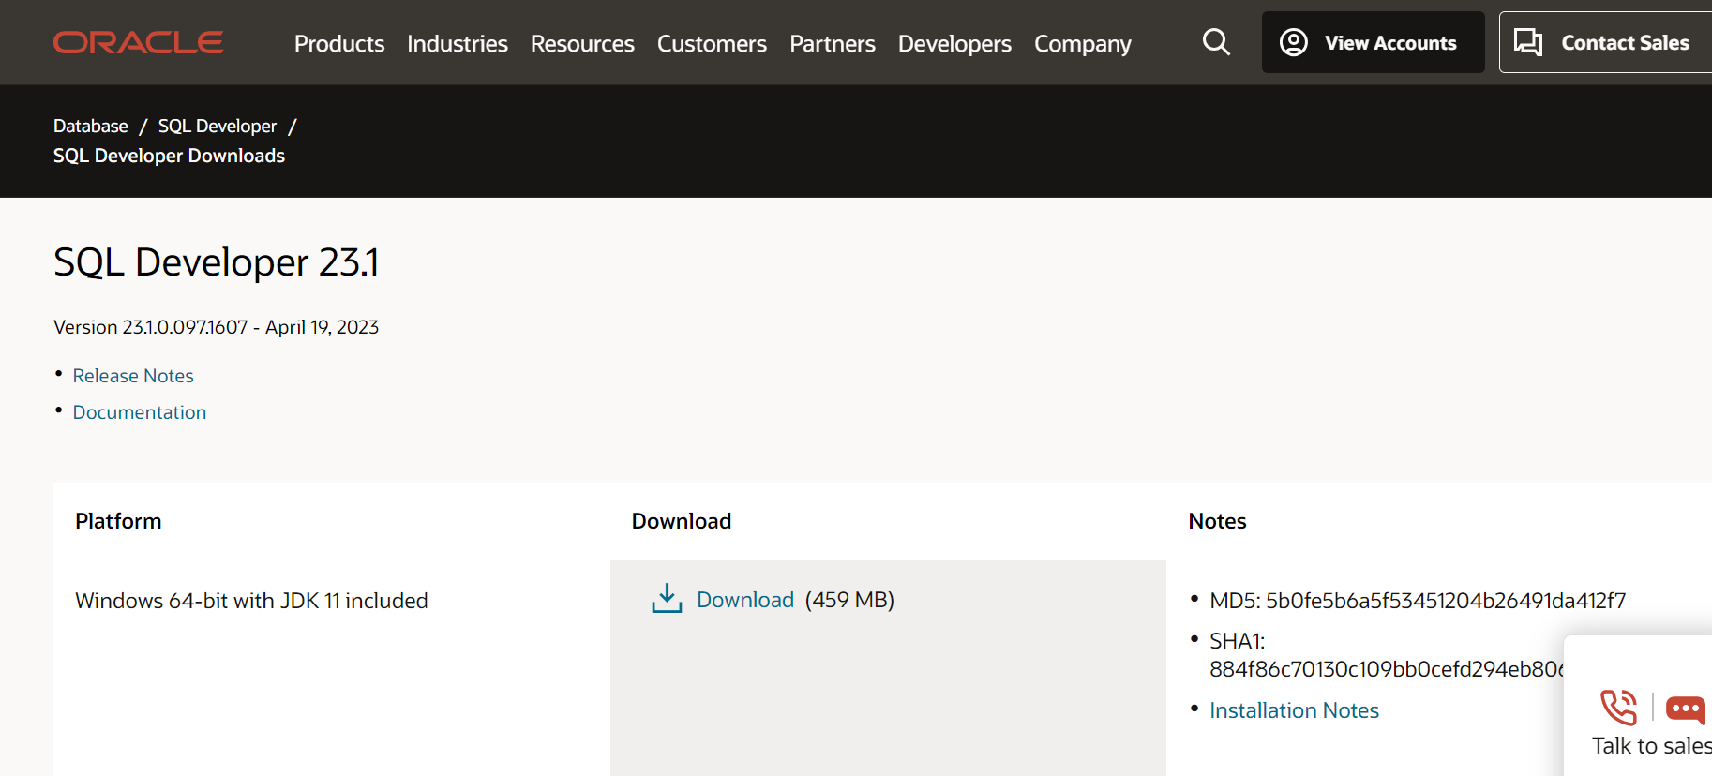Click Talk to sales label

1651,746
